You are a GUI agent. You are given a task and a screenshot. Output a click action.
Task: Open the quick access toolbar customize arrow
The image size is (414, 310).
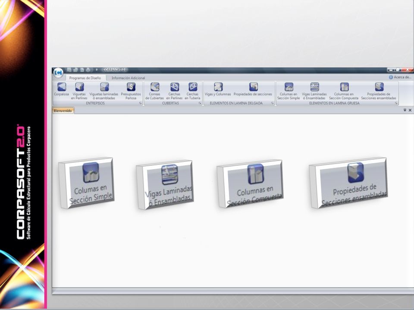(x=97, y=70)
